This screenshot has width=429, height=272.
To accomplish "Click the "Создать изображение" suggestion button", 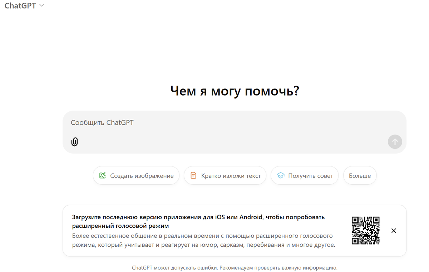I will [x=136, y=175].
